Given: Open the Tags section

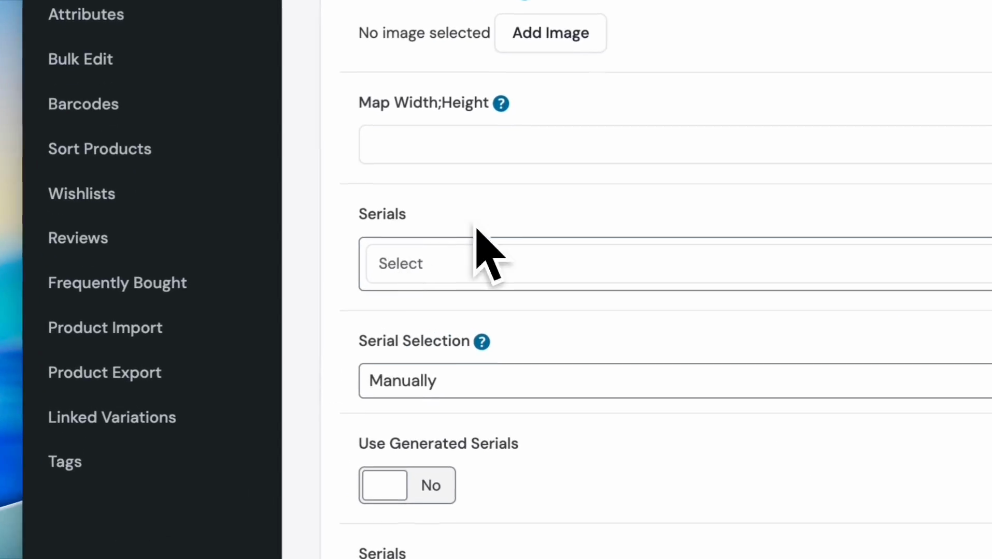Looking at the screenshot, I should point(65,462).
